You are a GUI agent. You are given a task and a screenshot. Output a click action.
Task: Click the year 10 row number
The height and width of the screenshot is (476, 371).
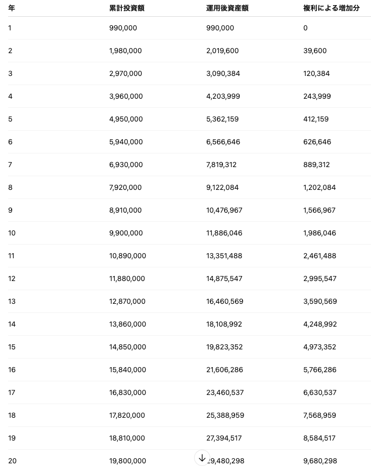coord(12,233)
